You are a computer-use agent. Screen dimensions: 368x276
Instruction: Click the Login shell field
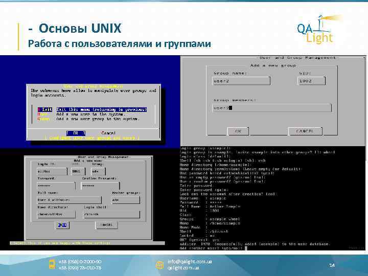point(111,214)
